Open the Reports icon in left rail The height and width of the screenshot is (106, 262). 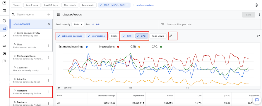pos(4,28)
